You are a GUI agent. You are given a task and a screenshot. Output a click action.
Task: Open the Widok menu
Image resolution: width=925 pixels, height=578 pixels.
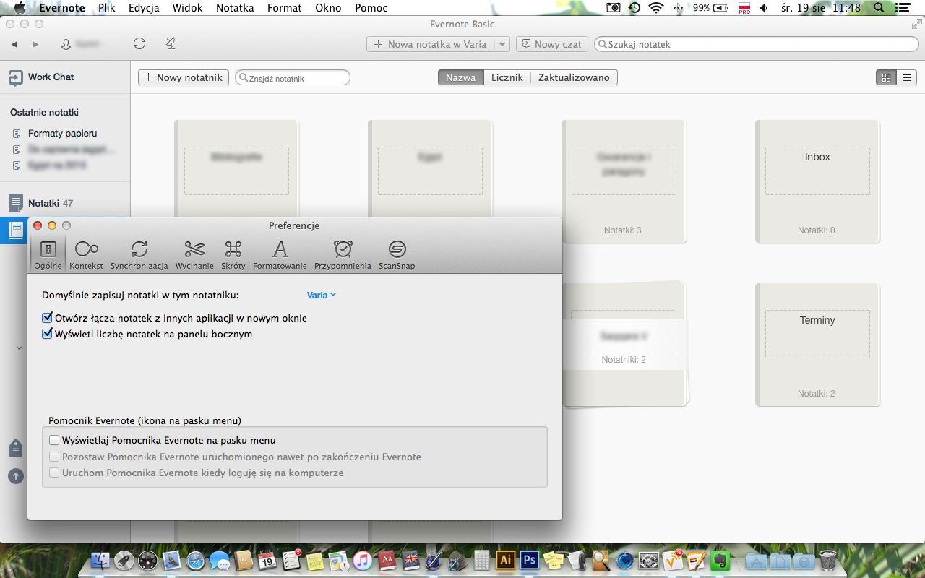point(187,8)
